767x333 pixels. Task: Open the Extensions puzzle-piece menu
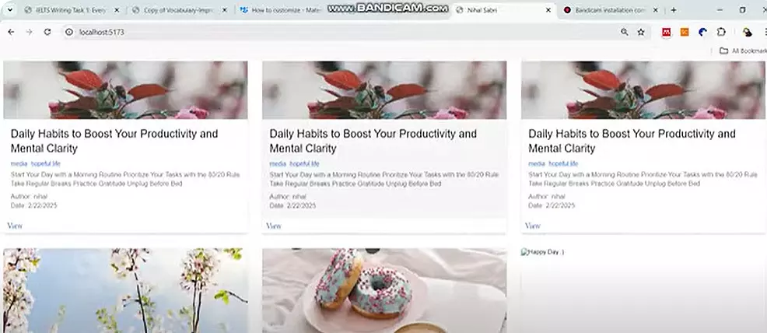[x=721, y=32]
